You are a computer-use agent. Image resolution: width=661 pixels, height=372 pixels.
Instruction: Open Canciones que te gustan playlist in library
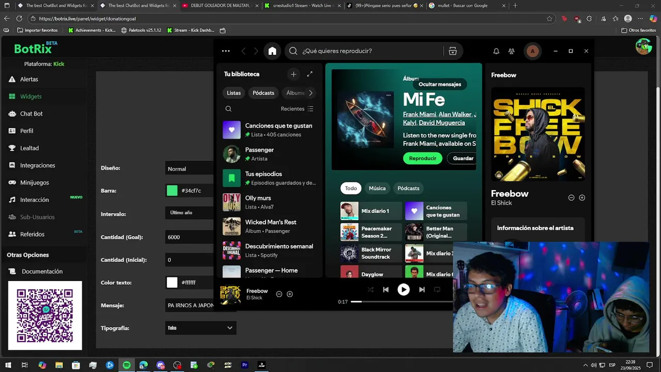pyautogui.click(x=269, y=130)
